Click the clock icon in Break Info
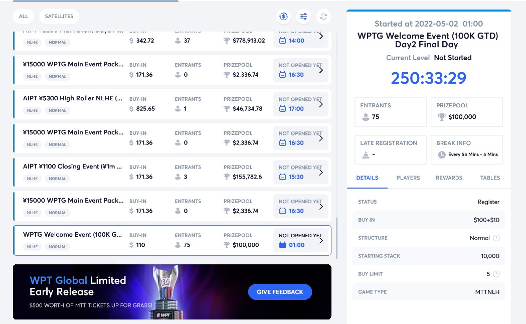This screenshot has width=526, height=324. click(x=442, y=154)
